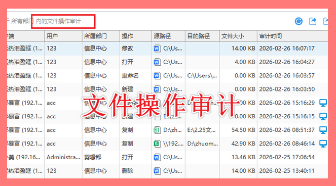
Task: Open the monitor icon in the 15:16:15 row
Action: click(323, 117)
